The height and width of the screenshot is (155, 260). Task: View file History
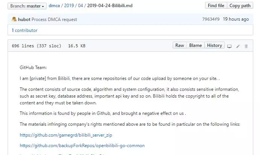click(214, 45)
